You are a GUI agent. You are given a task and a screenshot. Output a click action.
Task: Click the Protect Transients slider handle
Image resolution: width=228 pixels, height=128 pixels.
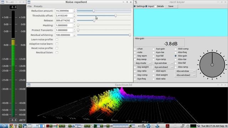pyautogui.click(x=78, y=30)
